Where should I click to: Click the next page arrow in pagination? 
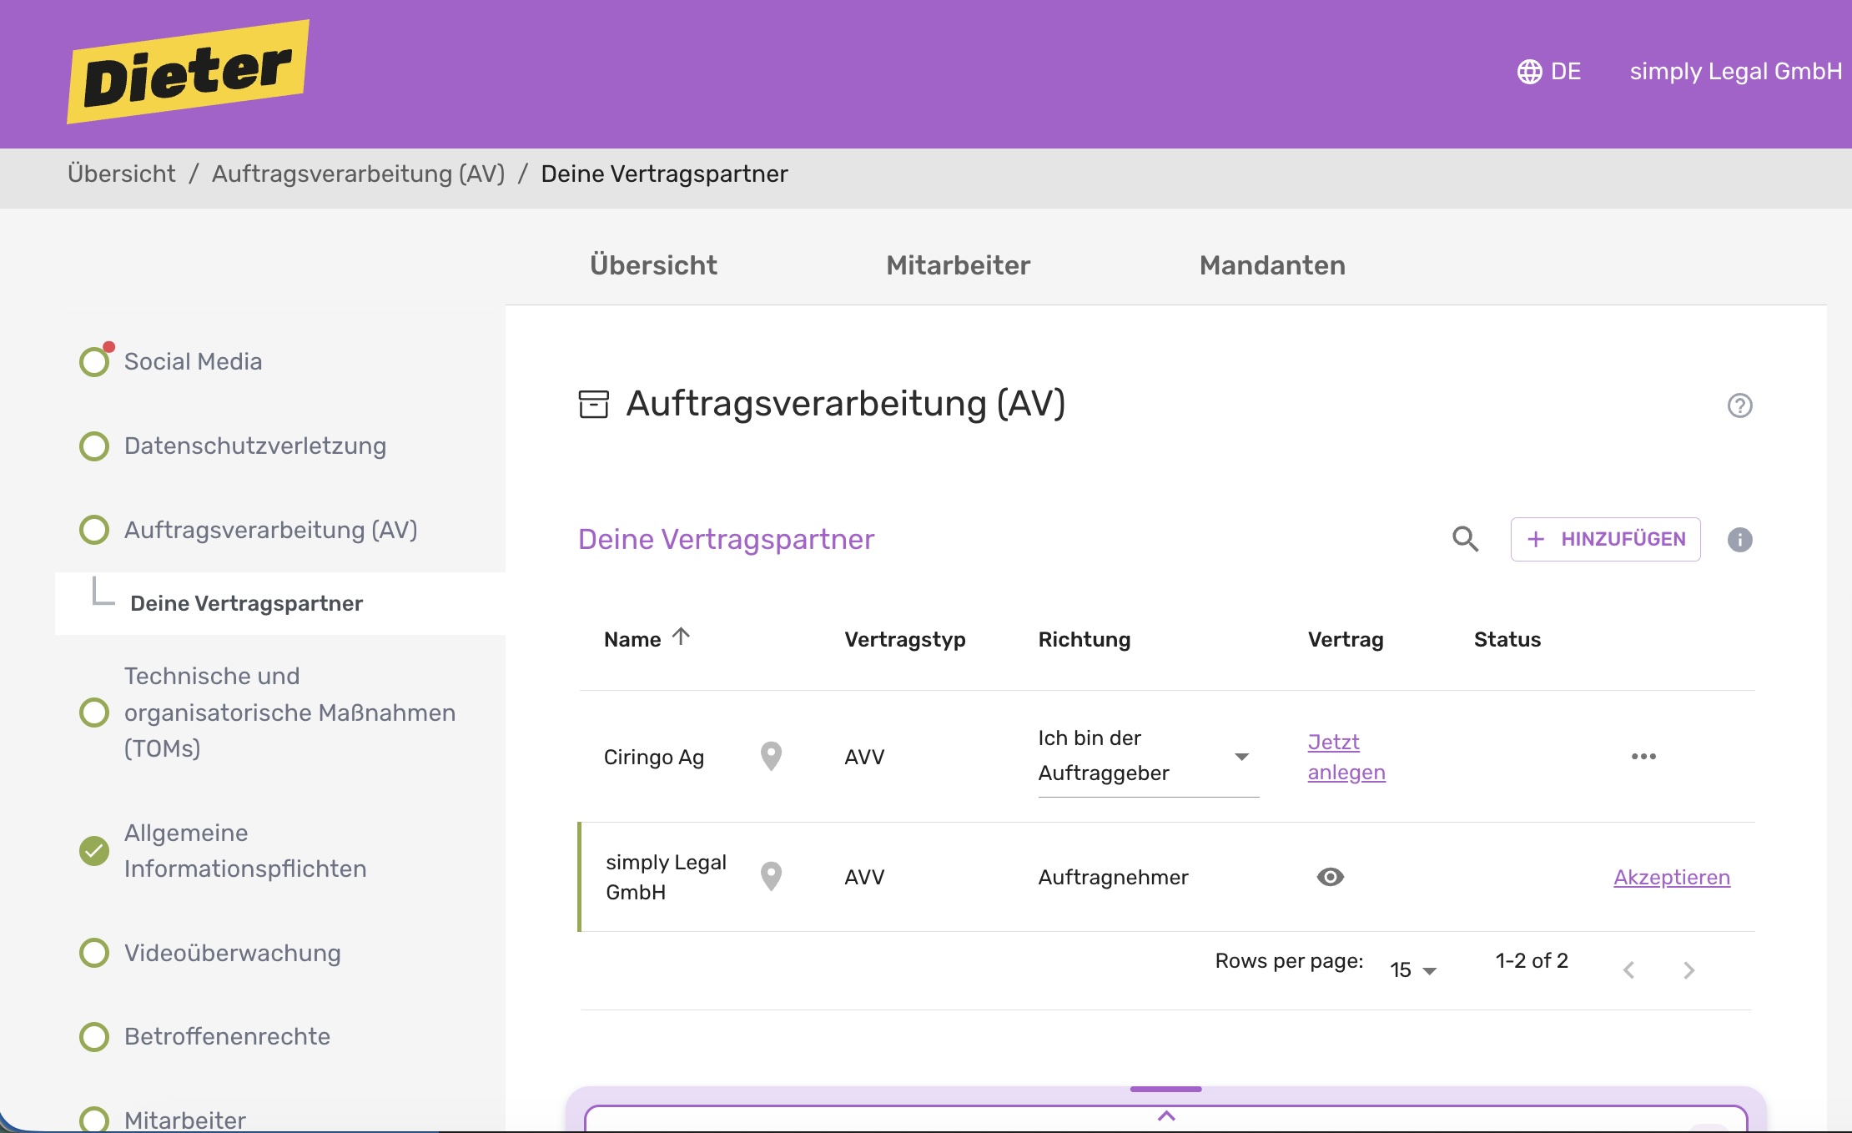[1689, 969]
